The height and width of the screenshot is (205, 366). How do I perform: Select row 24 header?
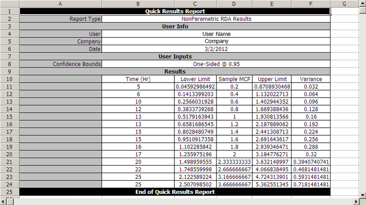tap(10, 184)
